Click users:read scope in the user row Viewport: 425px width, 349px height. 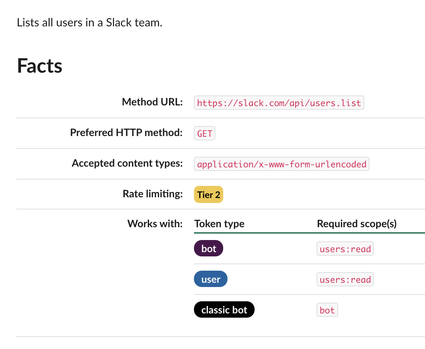(x=345, y=279)
